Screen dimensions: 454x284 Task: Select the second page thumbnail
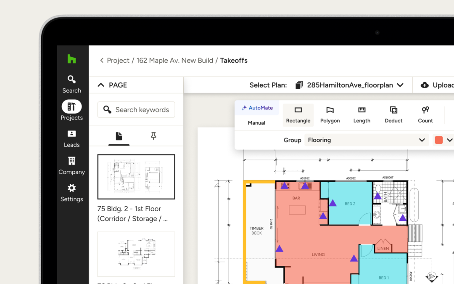point(136,254)
